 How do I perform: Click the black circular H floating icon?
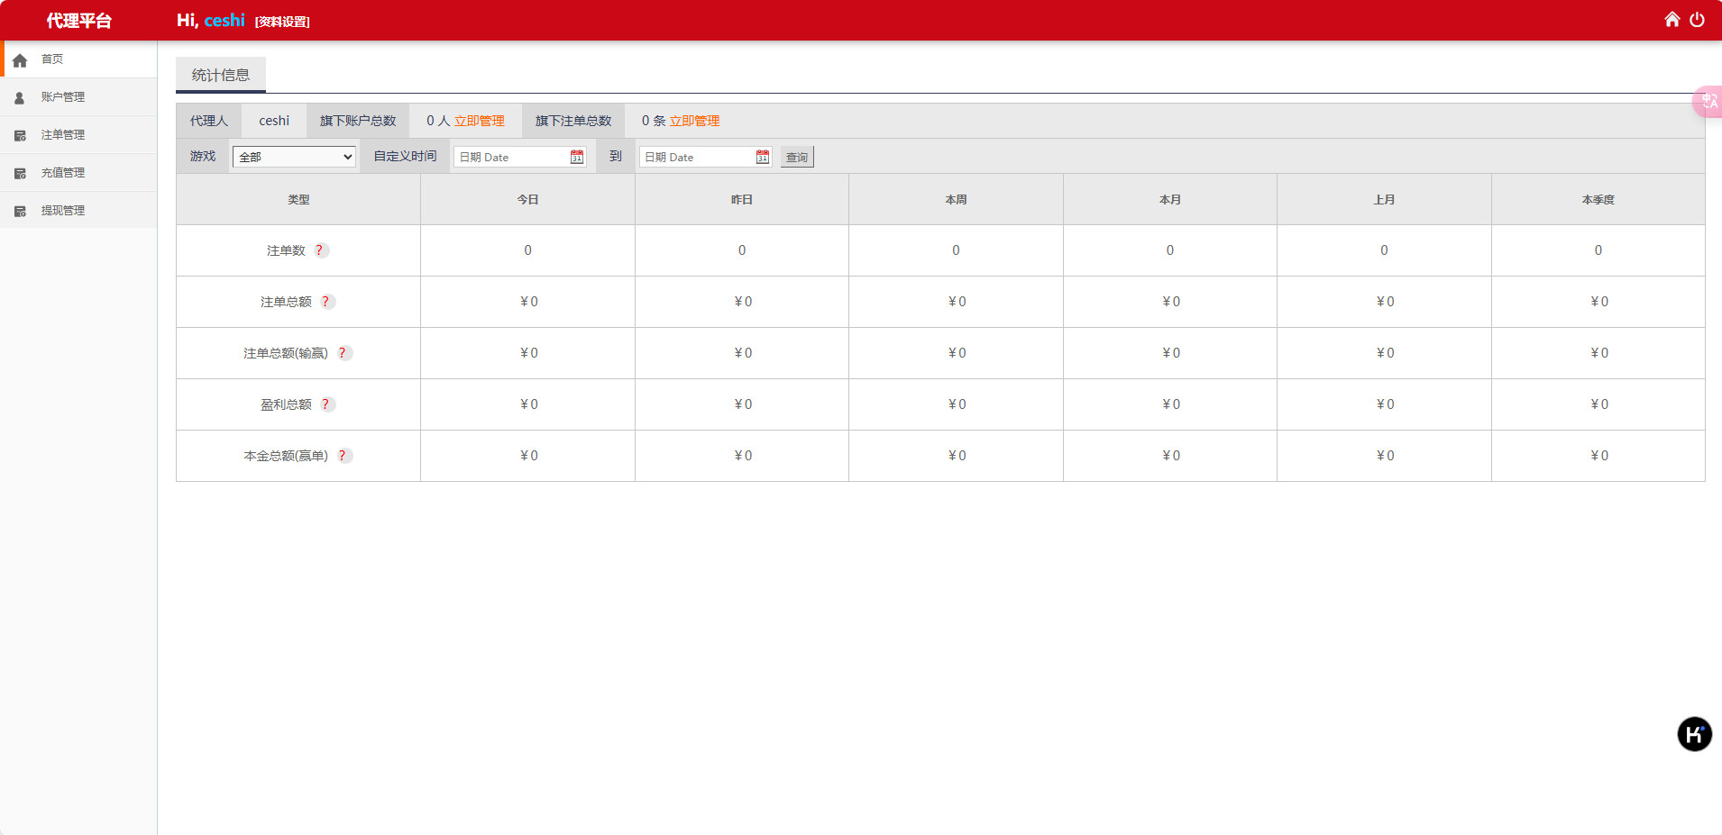[x=1694, y=734]
